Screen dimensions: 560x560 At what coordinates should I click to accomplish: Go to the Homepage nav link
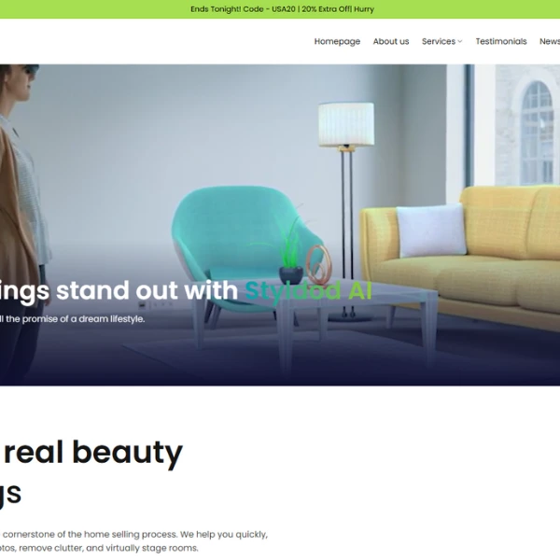click(x=337, y=41)
